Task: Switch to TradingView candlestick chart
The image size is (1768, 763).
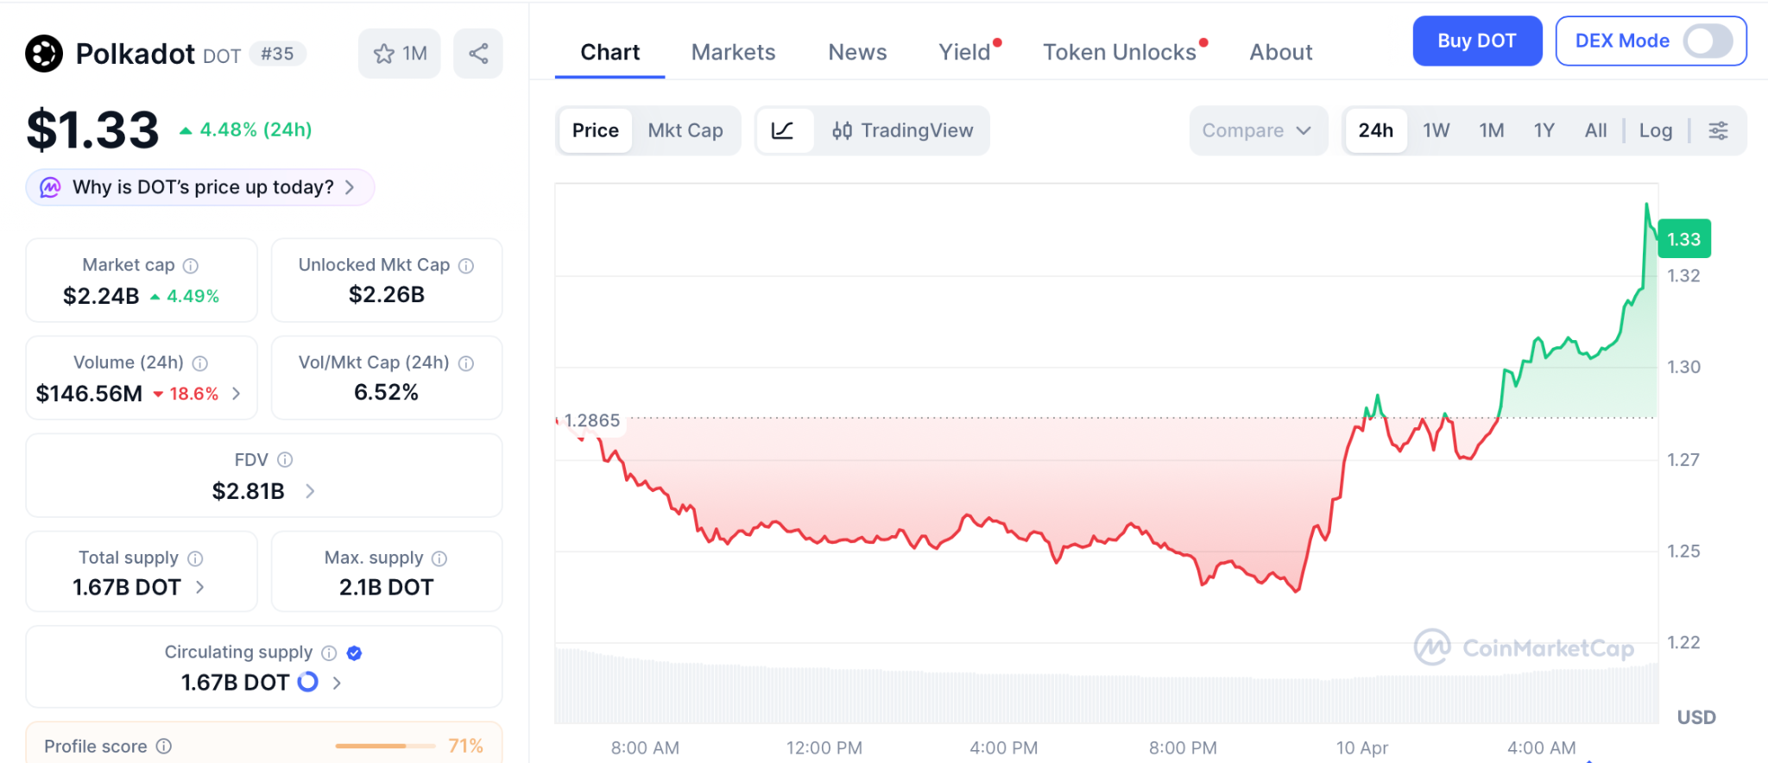Action: [902, 130]
